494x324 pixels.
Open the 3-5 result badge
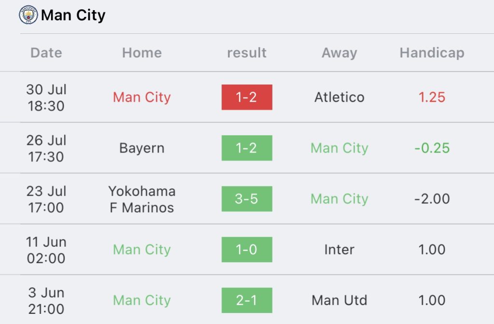247,199
